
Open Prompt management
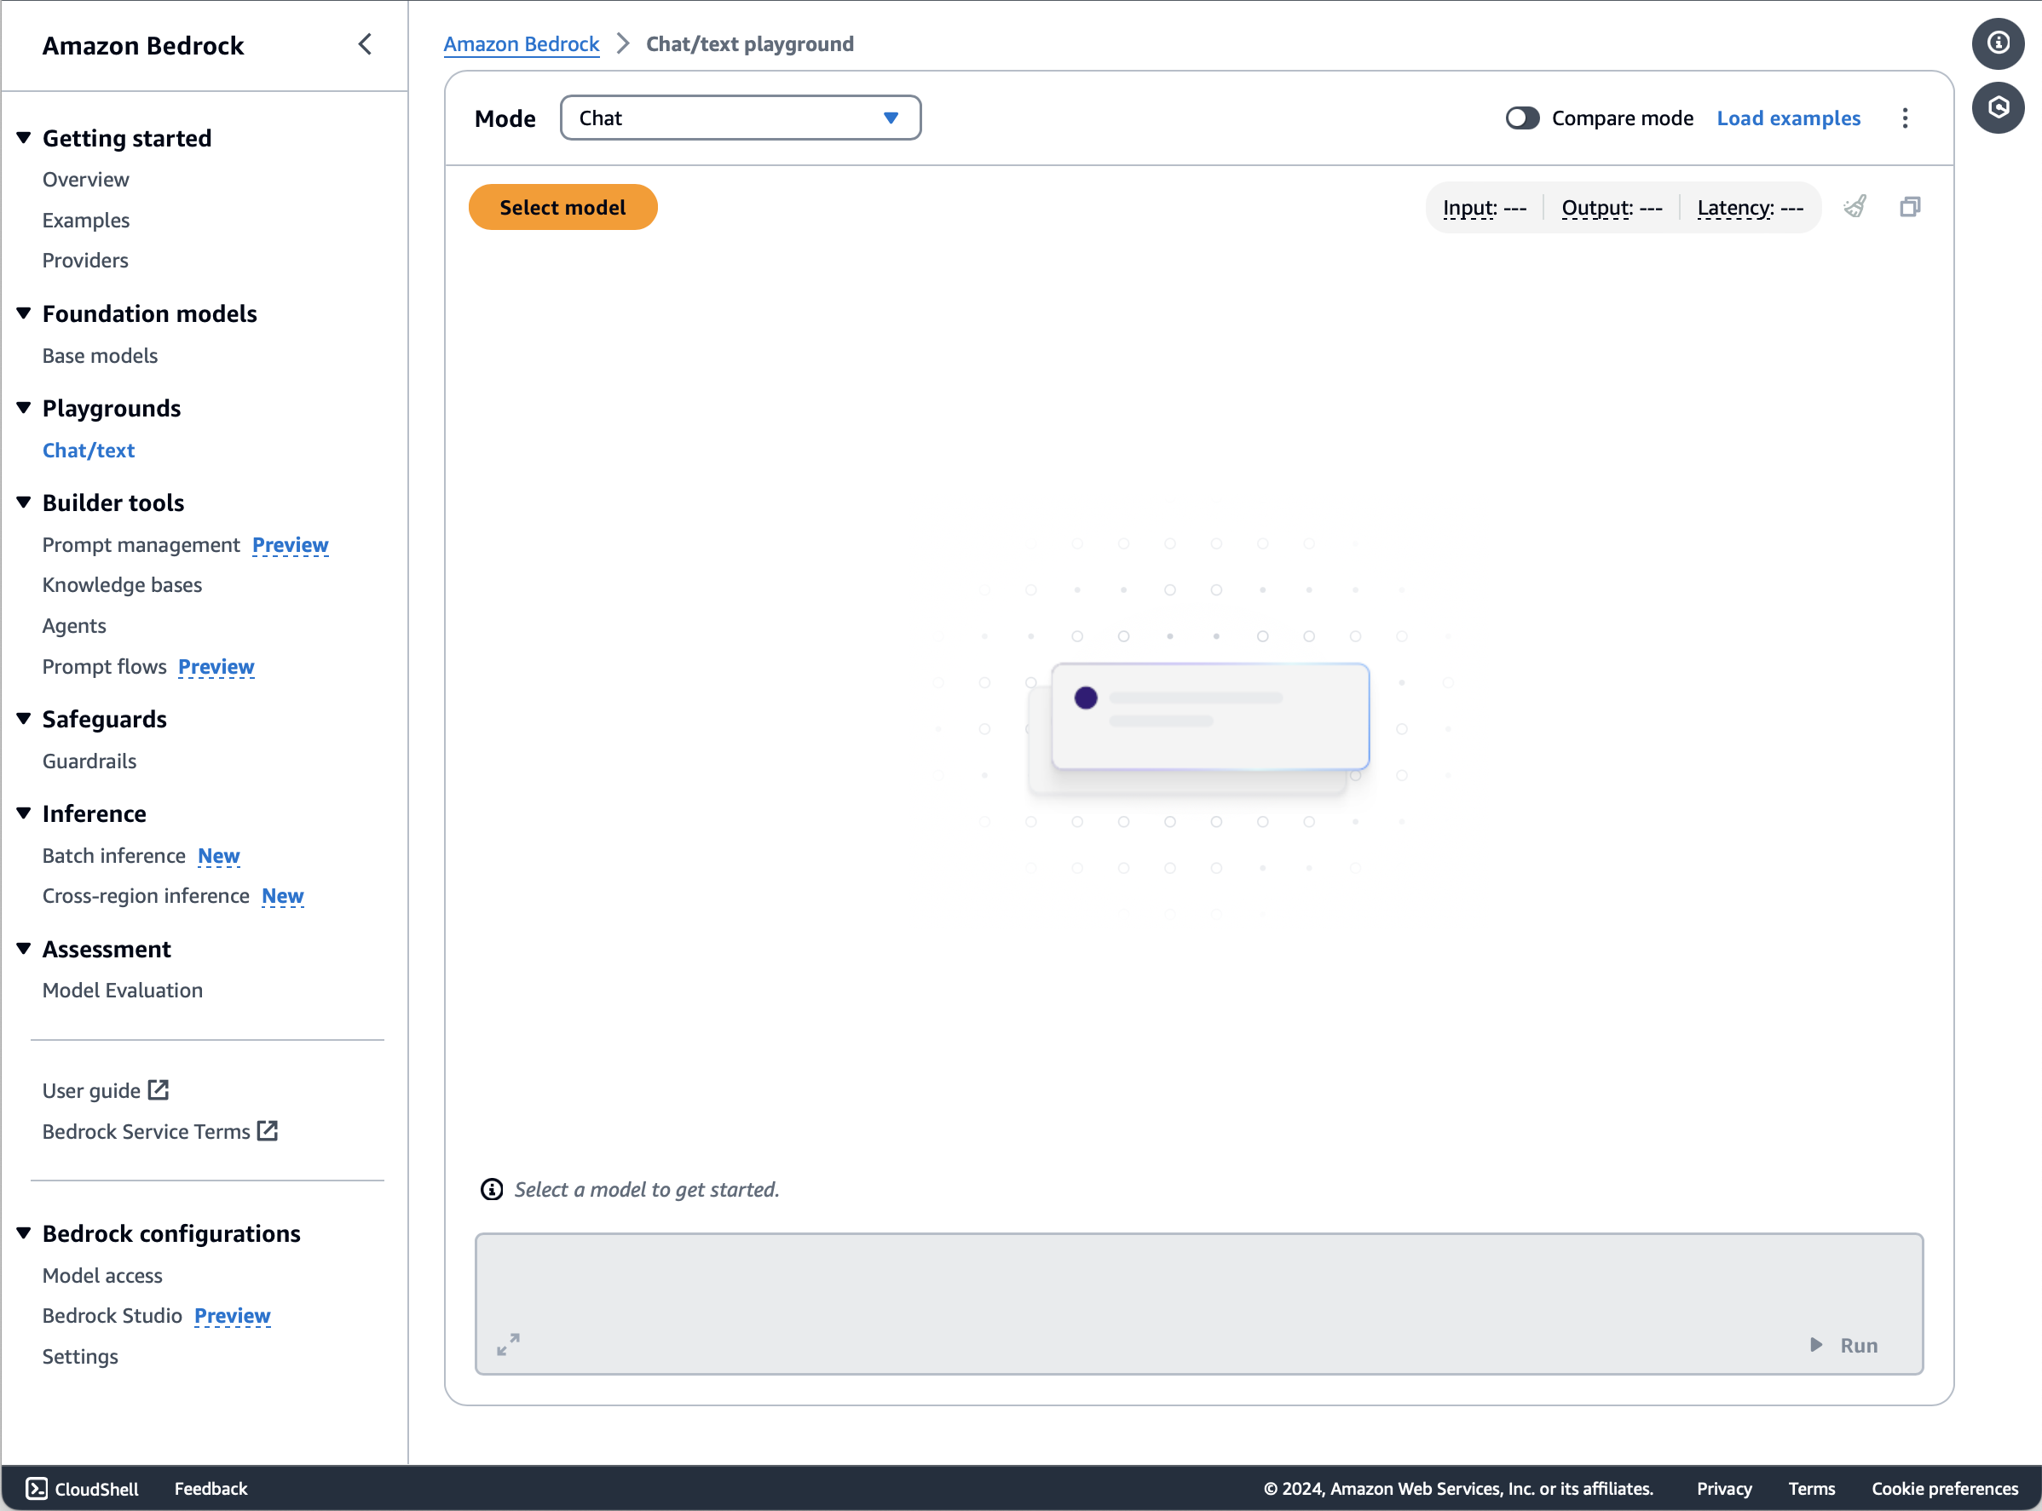pyautogui.click(x=141, y=545)
